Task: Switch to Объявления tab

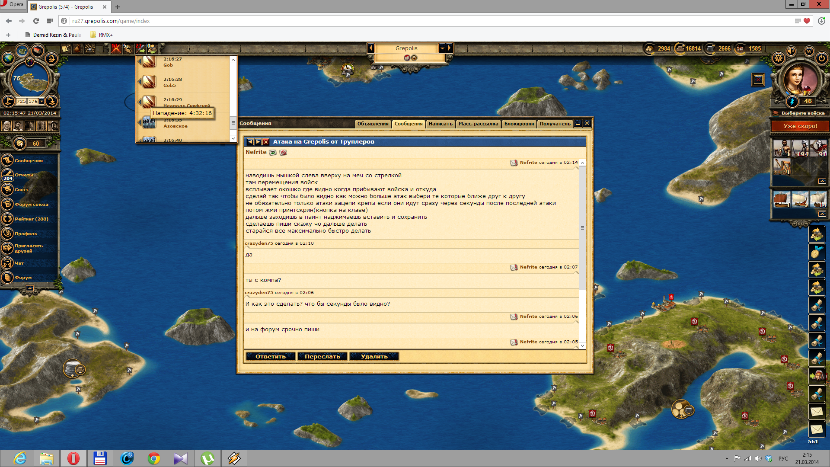Action: tap(373, 124)
